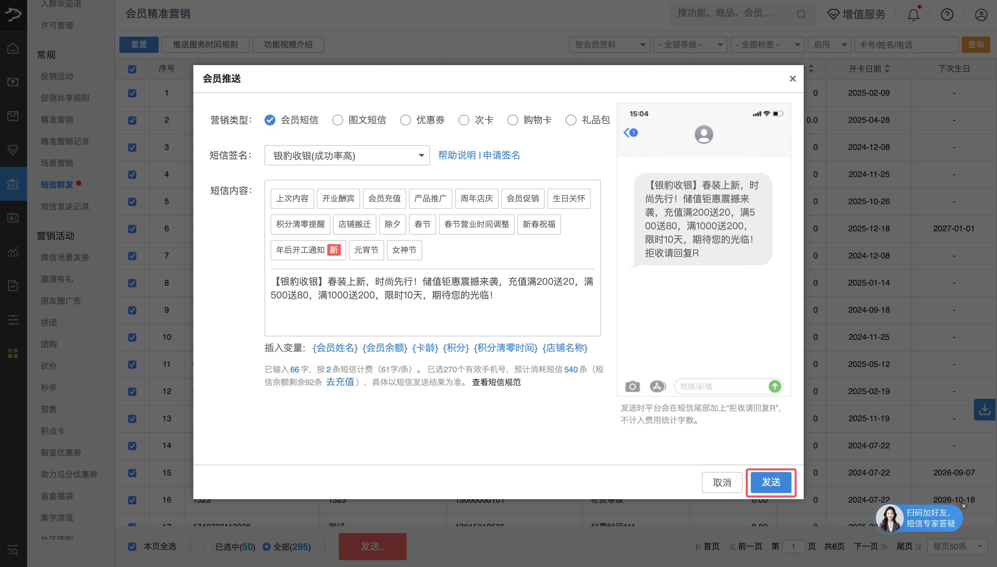Click the notification bell icon
Image resolution: width=997 pixels, height=567 pixels.
pos(913,15)
